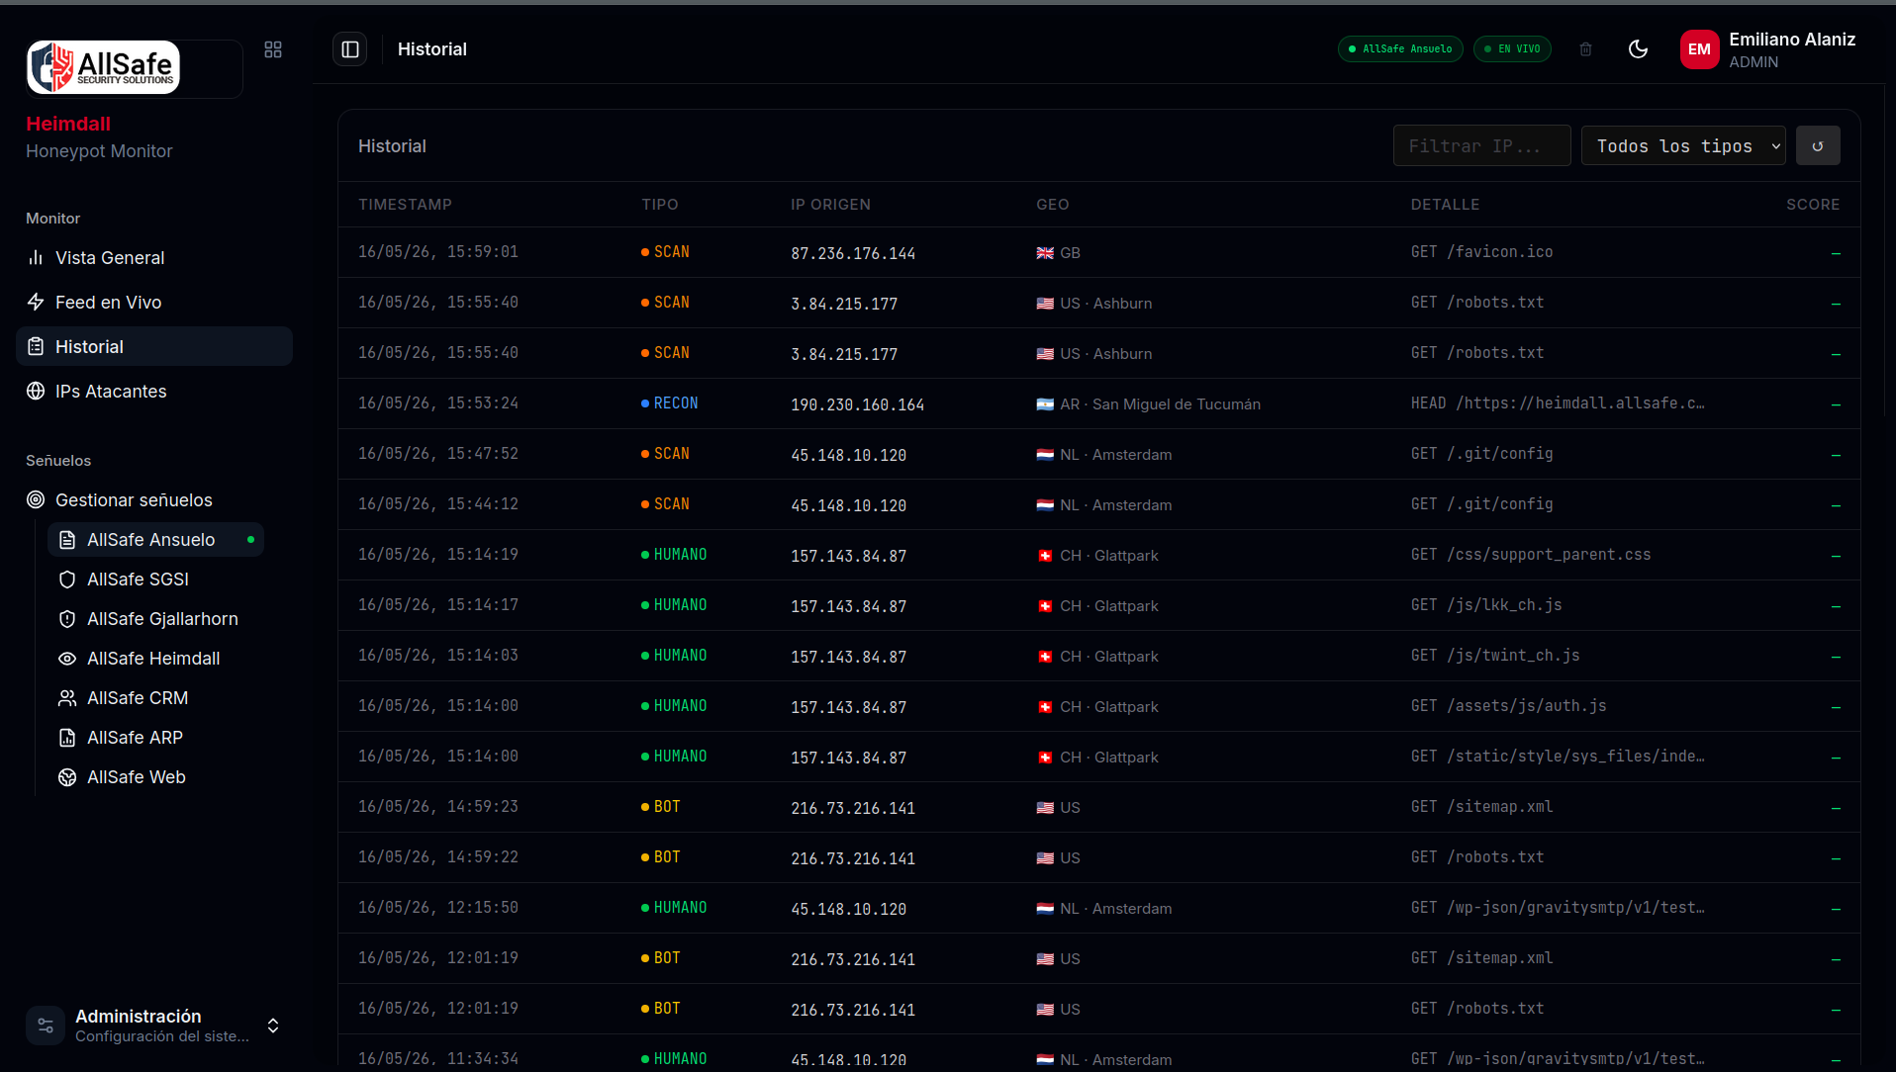The height and width of the screenshot is (1072, 1896).
Task: Click IP 190.230.160.164 in RECON row
Action: point(858,405)
